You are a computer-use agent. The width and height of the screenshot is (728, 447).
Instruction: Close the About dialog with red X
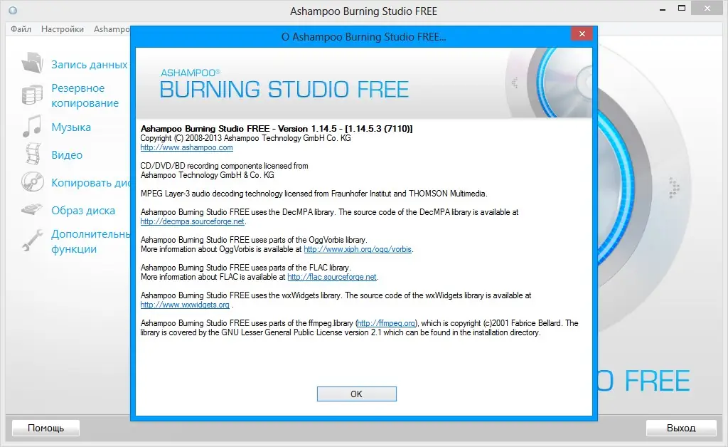click(x=582, y=33)
